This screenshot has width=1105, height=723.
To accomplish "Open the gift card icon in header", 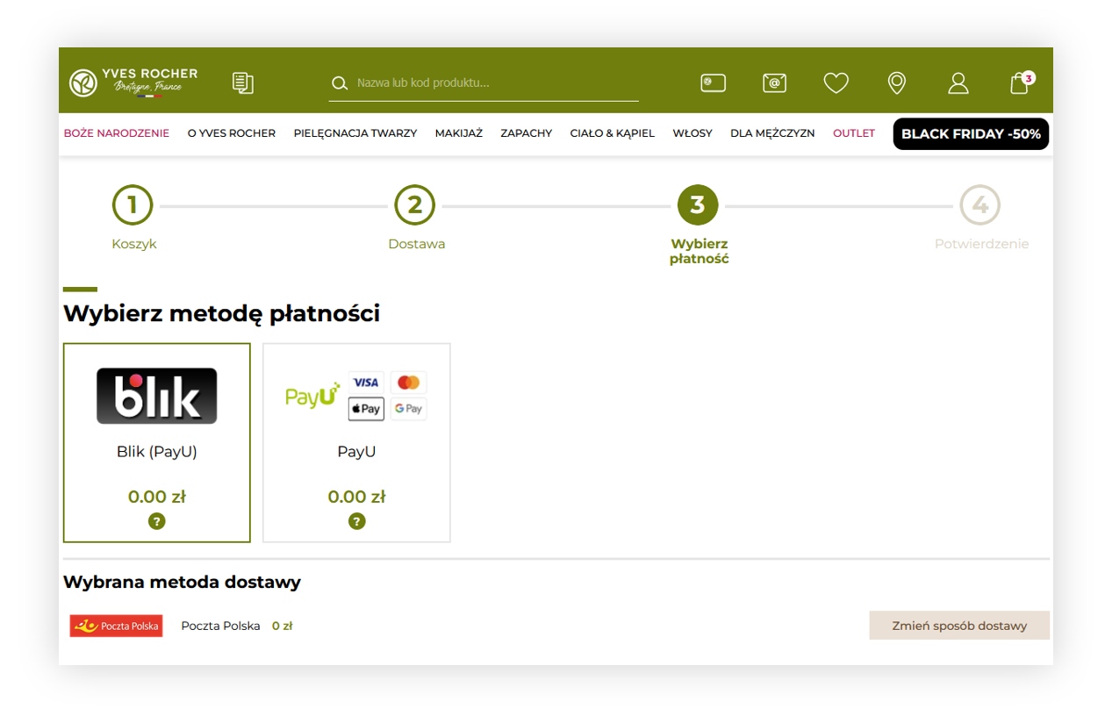I will pyautogui.click(x=713, y=83).
